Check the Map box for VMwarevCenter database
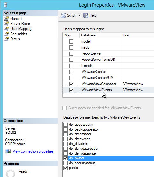Viewport: 154px width, 177px height. [x=71, y=72]
